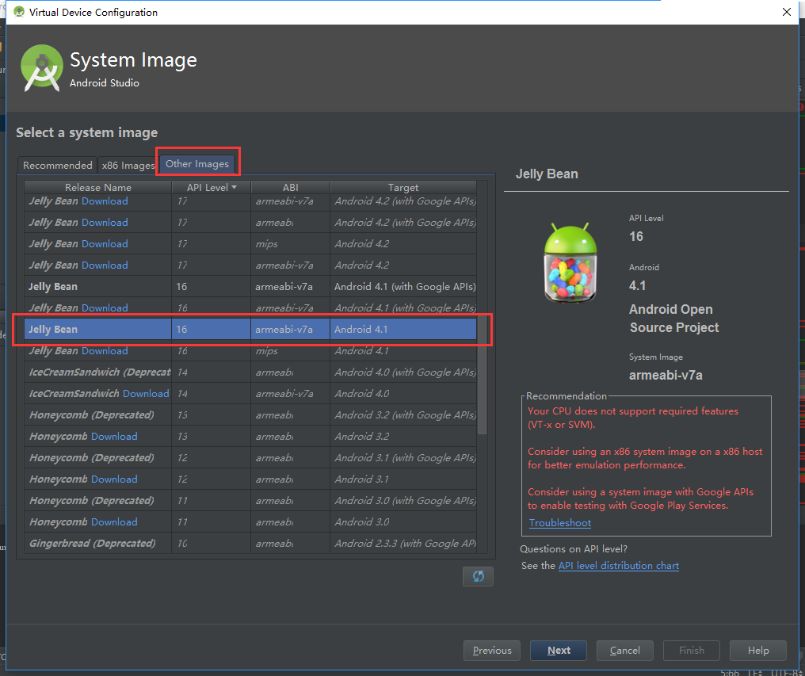Download Jelly Bean API 16 with Google APIs

105,308
